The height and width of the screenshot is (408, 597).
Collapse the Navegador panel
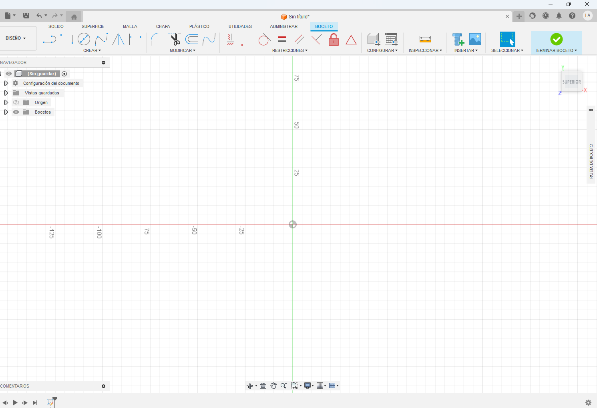[x=103, y=62]
